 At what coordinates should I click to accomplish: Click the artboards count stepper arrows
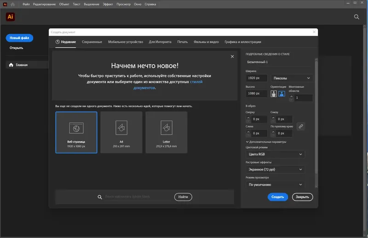[292, 98]
